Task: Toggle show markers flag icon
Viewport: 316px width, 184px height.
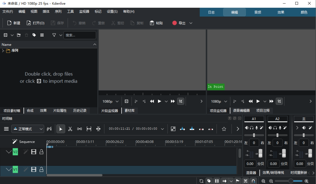Action: tap(238, 181)
